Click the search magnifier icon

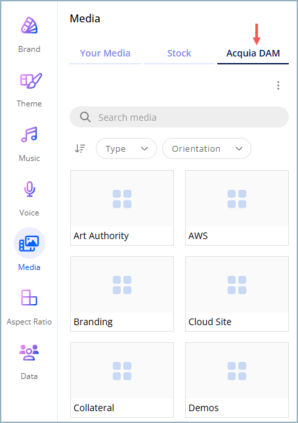[85, 117]
